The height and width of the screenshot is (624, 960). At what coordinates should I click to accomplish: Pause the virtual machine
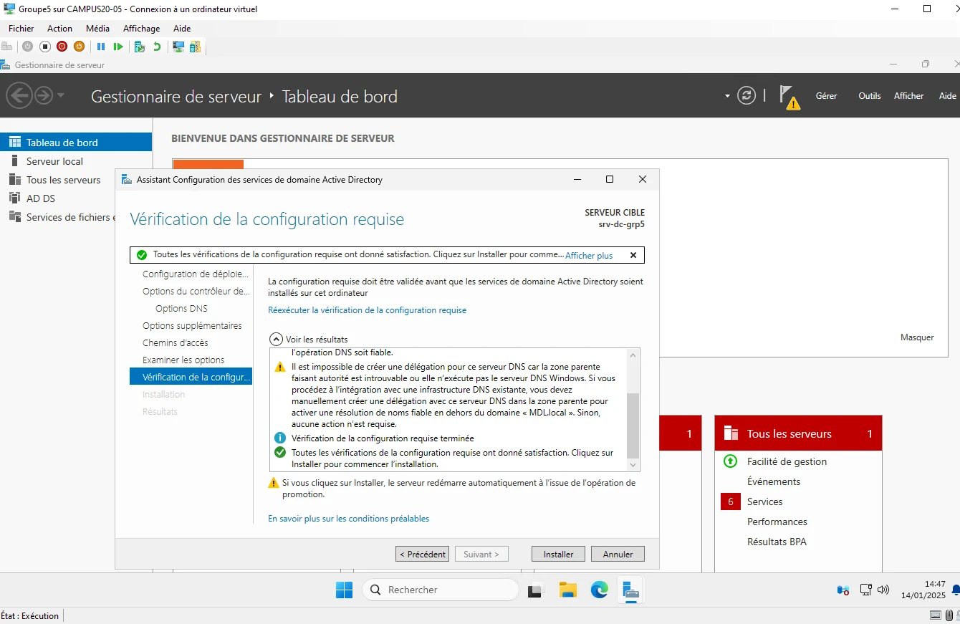101,47
